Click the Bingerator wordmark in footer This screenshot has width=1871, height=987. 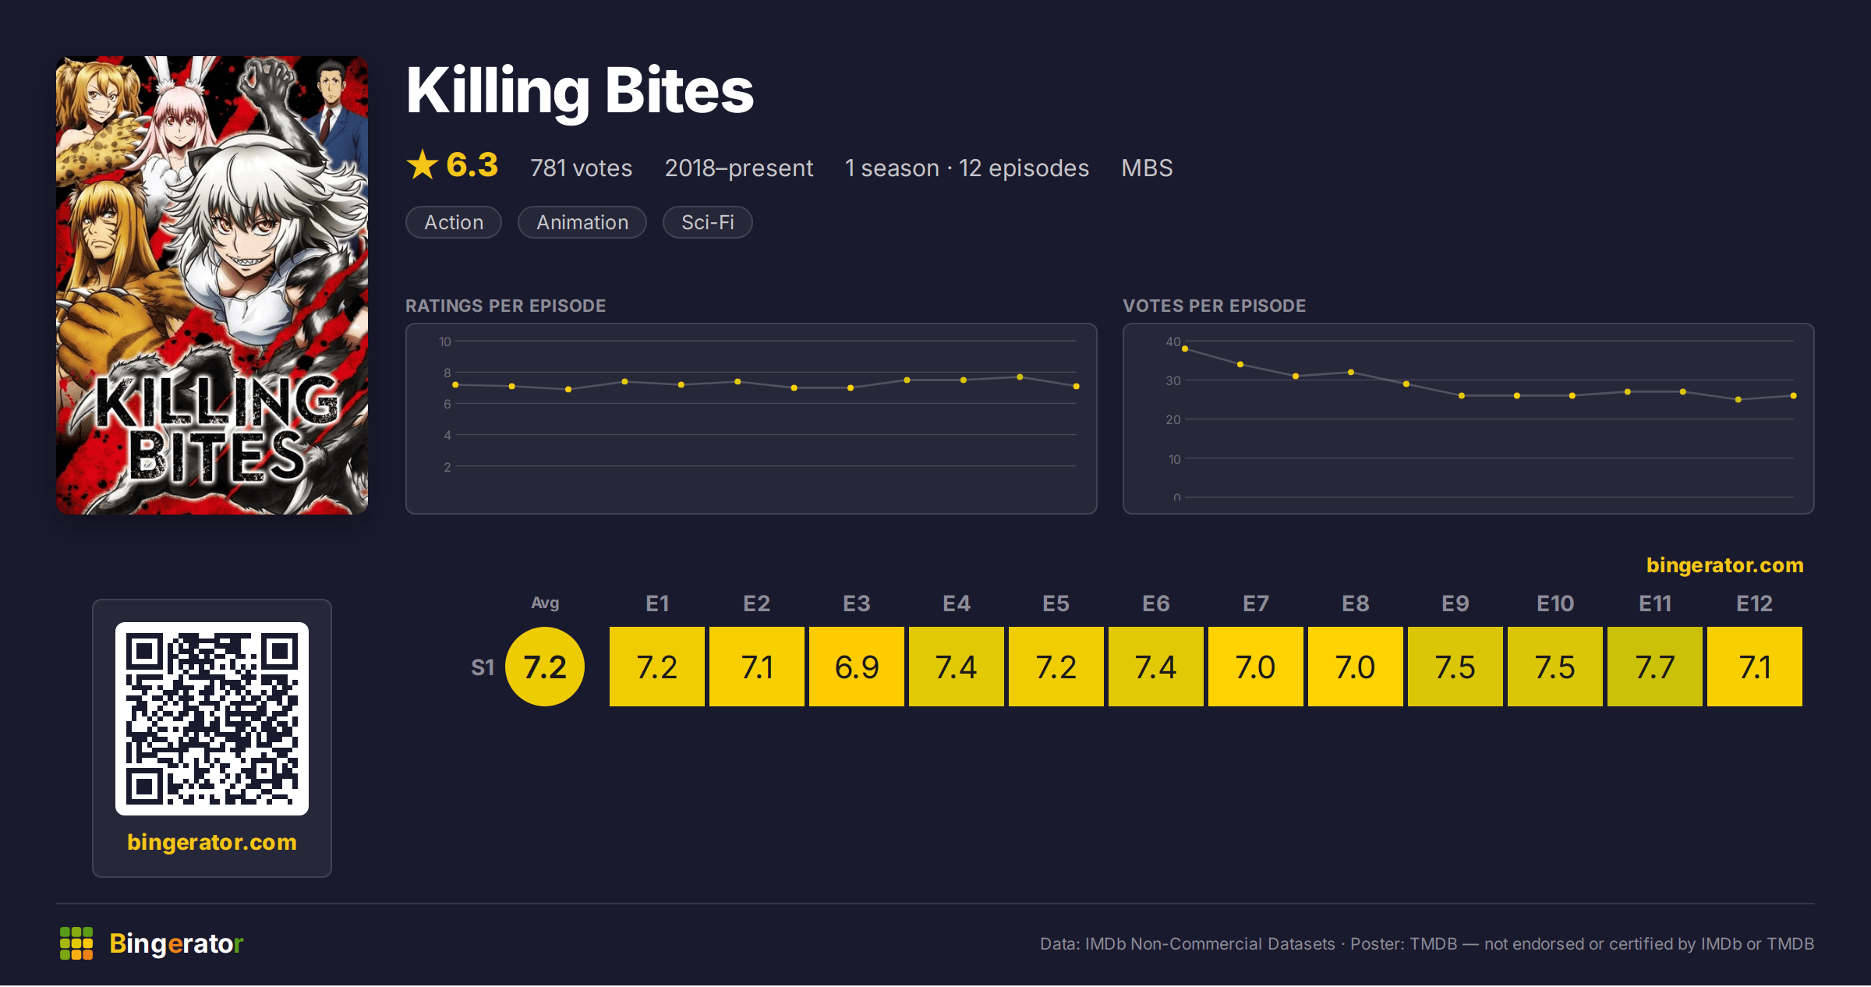point(176,943)
